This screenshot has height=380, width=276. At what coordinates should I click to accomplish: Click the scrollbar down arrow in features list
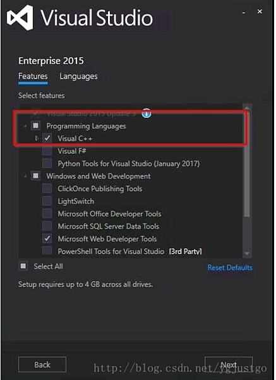click(247, 253)
